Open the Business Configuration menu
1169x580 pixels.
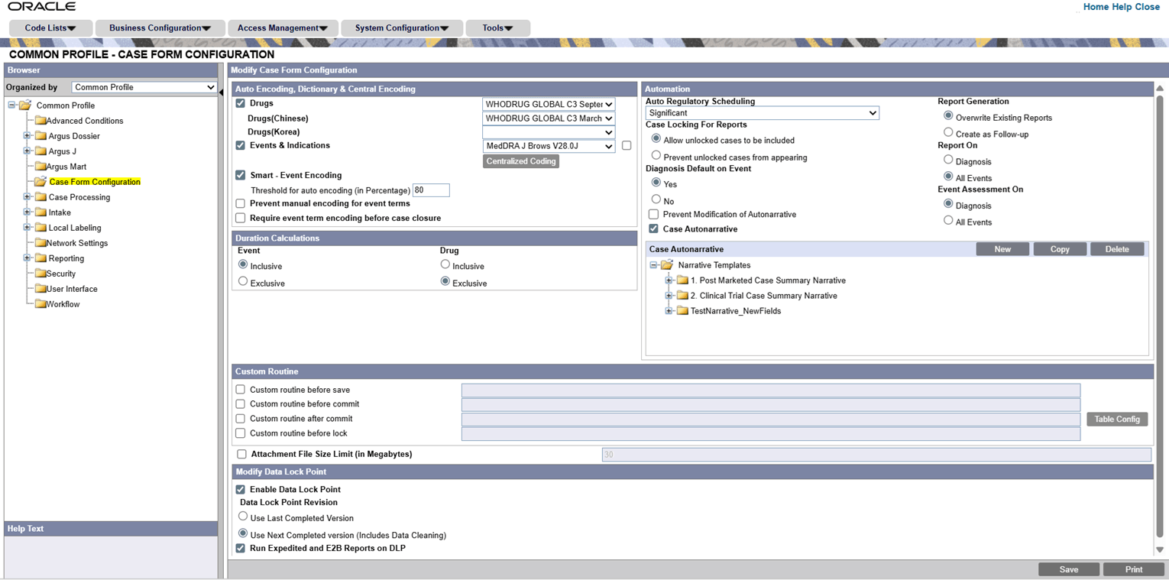pos(158,27)
